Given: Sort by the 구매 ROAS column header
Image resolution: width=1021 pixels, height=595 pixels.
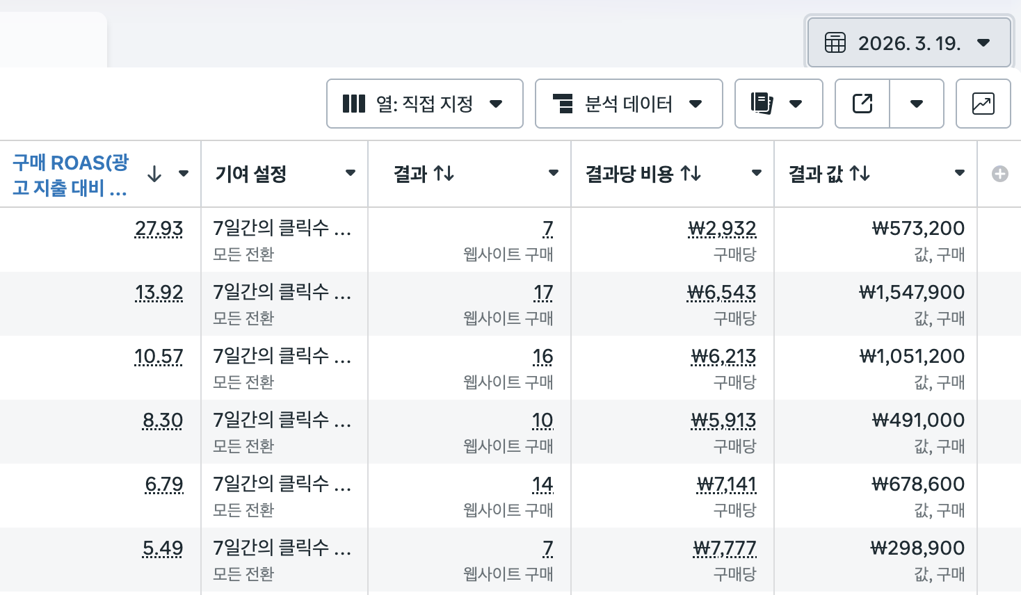Looking at the screenshot, I should pos(70,174).
